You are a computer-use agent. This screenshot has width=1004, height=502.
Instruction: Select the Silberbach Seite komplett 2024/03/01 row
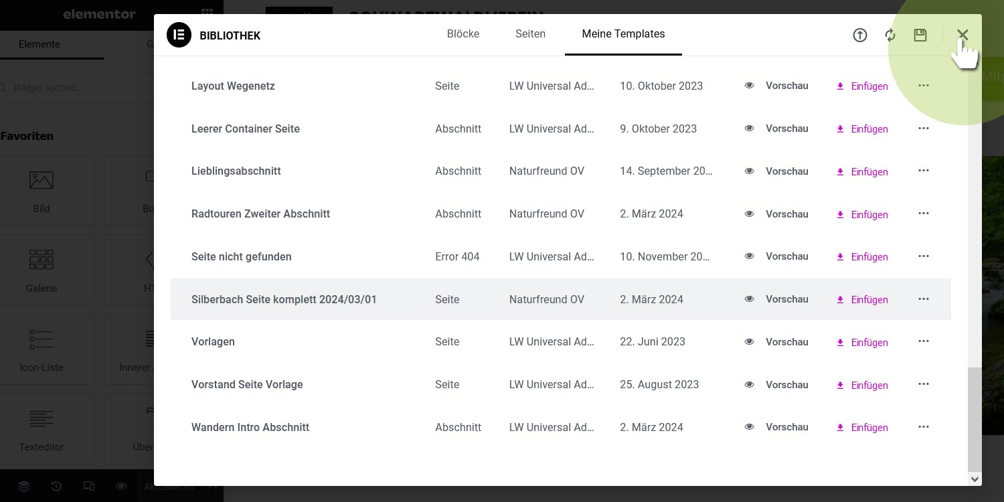[x=561, y=299]
